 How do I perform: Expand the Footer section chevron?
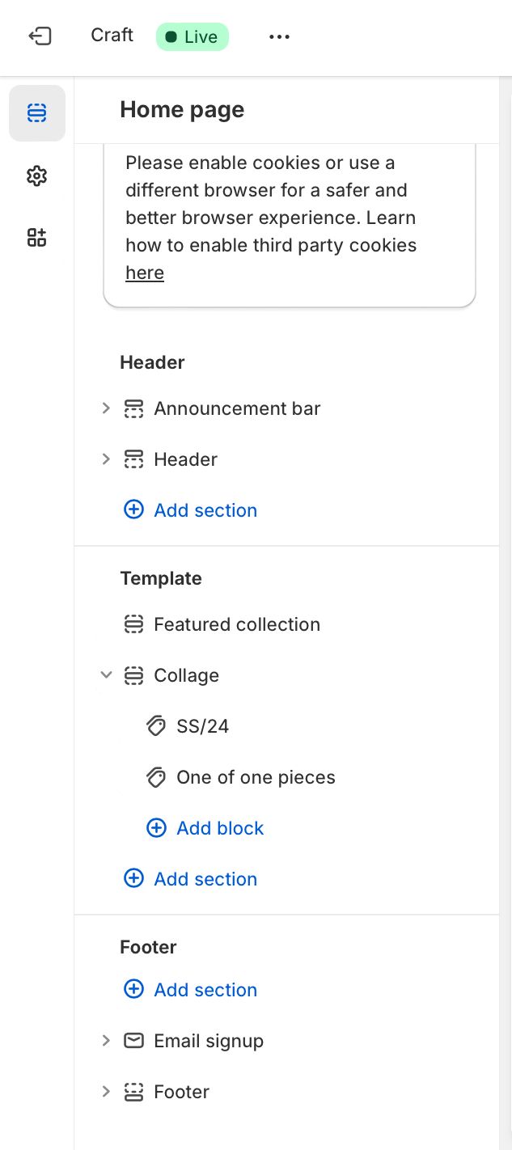pyautogui.click(x=106, y=1092)
